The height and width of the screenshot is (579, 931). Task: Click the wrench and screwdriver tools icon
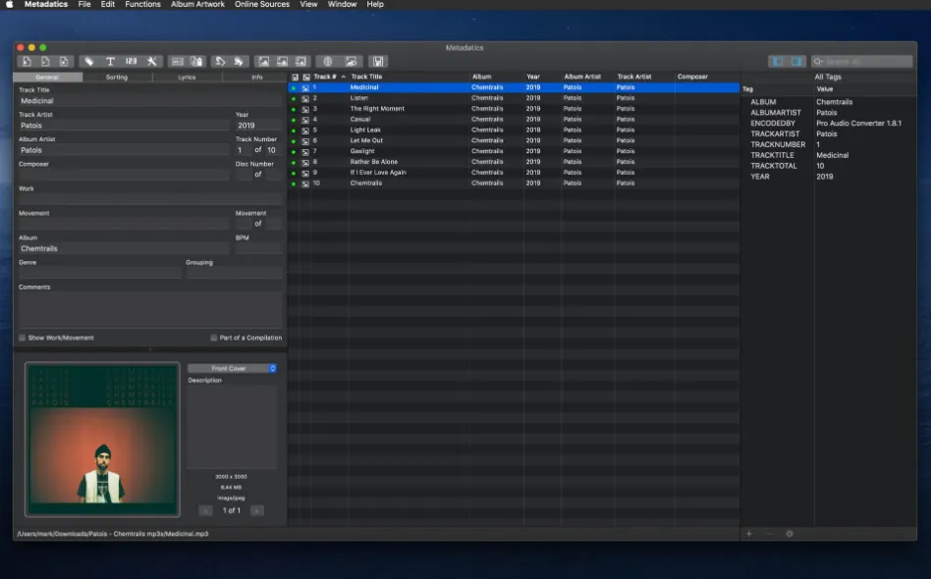click(152, 61)
